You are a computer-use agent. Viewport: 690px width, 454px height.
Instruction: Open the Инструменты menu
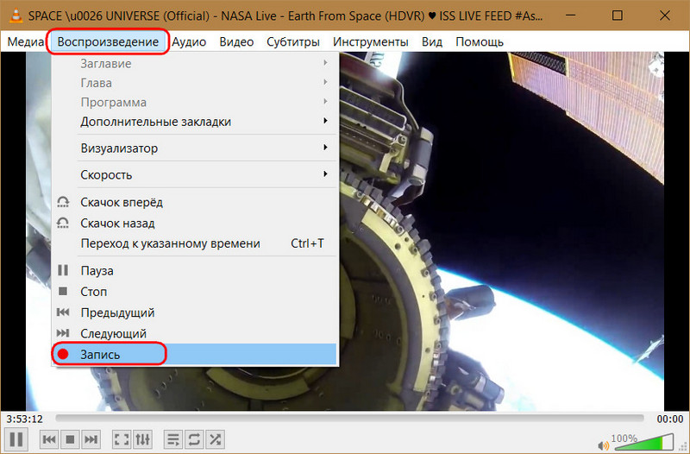(371, 41)
